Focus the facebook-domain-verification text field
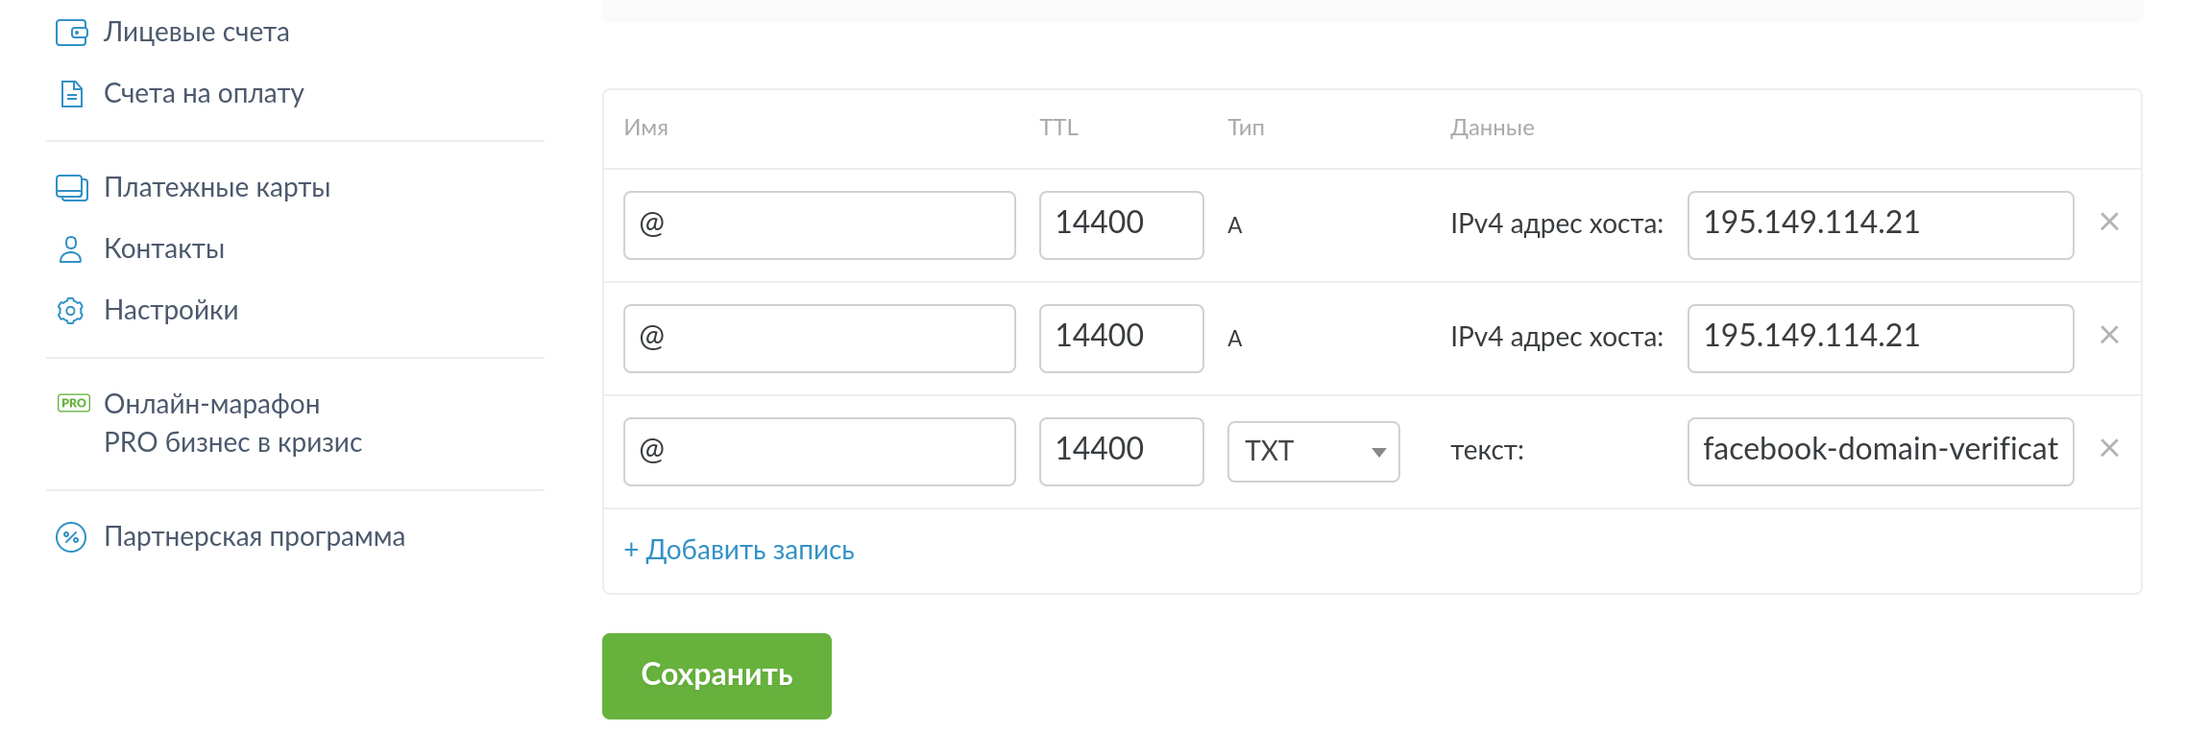The width and height of the screenshot is (2186, 731). tap(1880, 452)
